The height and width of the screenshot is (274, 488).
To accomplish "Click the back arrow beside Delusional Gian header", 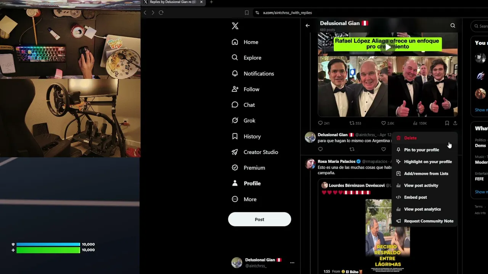I will pyautogui.click(x=308, y=26).
